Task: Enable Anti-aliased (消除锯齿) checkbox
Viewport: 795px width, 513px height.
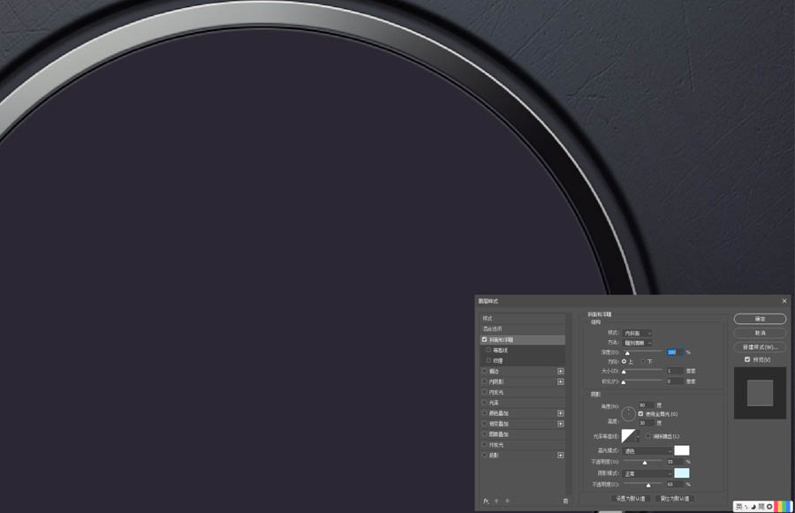Action: [x=648, y=436]
